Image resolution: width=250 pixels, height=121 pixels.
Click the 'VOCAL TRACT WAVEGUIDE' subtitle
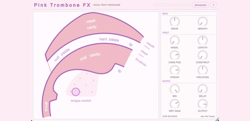pyautogui.click(x=107, y=5)
